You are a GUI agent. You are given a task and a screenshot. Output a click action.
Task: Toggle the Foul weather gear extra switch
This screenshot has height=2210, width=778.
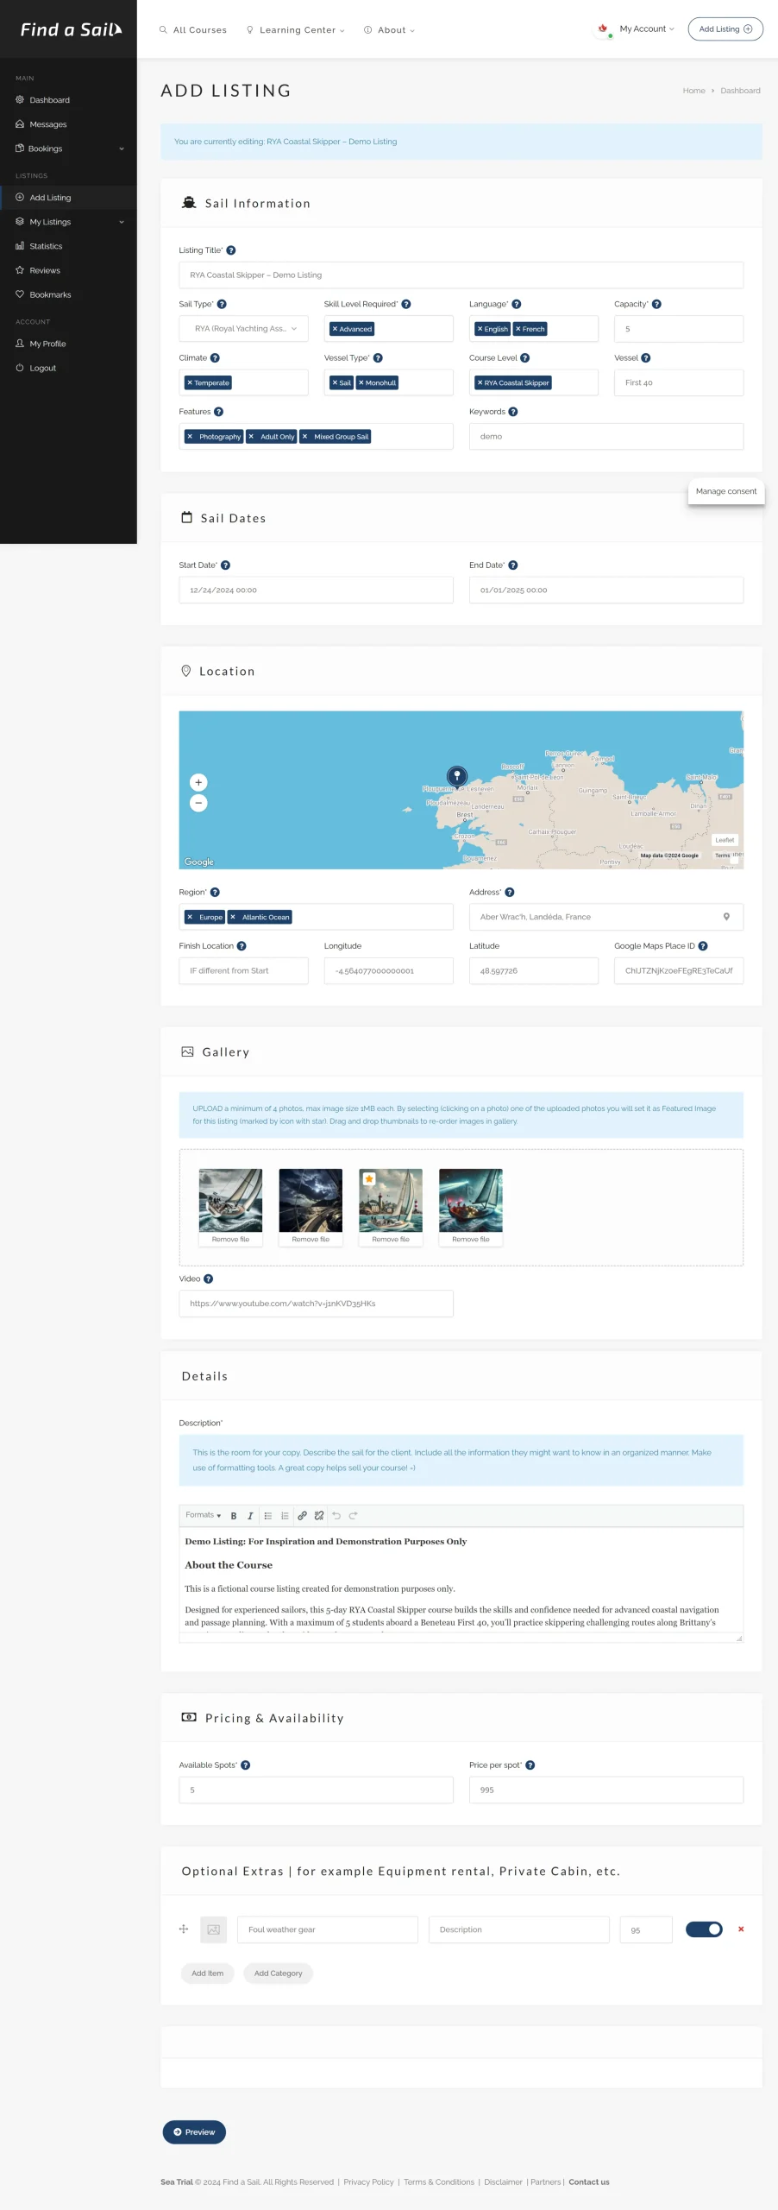pos(704,1929)
